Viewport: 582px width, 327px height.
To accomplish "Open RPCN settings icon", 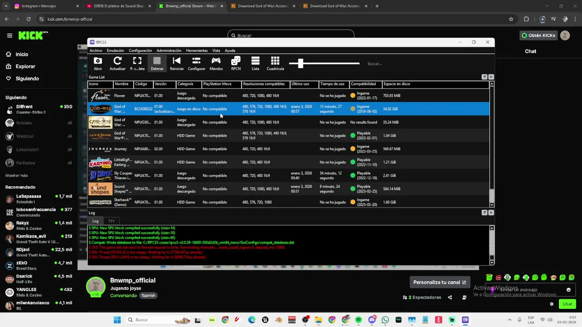I will (x=236, y=64).
